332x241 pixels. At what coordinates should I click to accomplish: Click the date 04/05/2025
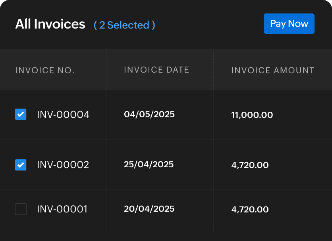(149, 115)
